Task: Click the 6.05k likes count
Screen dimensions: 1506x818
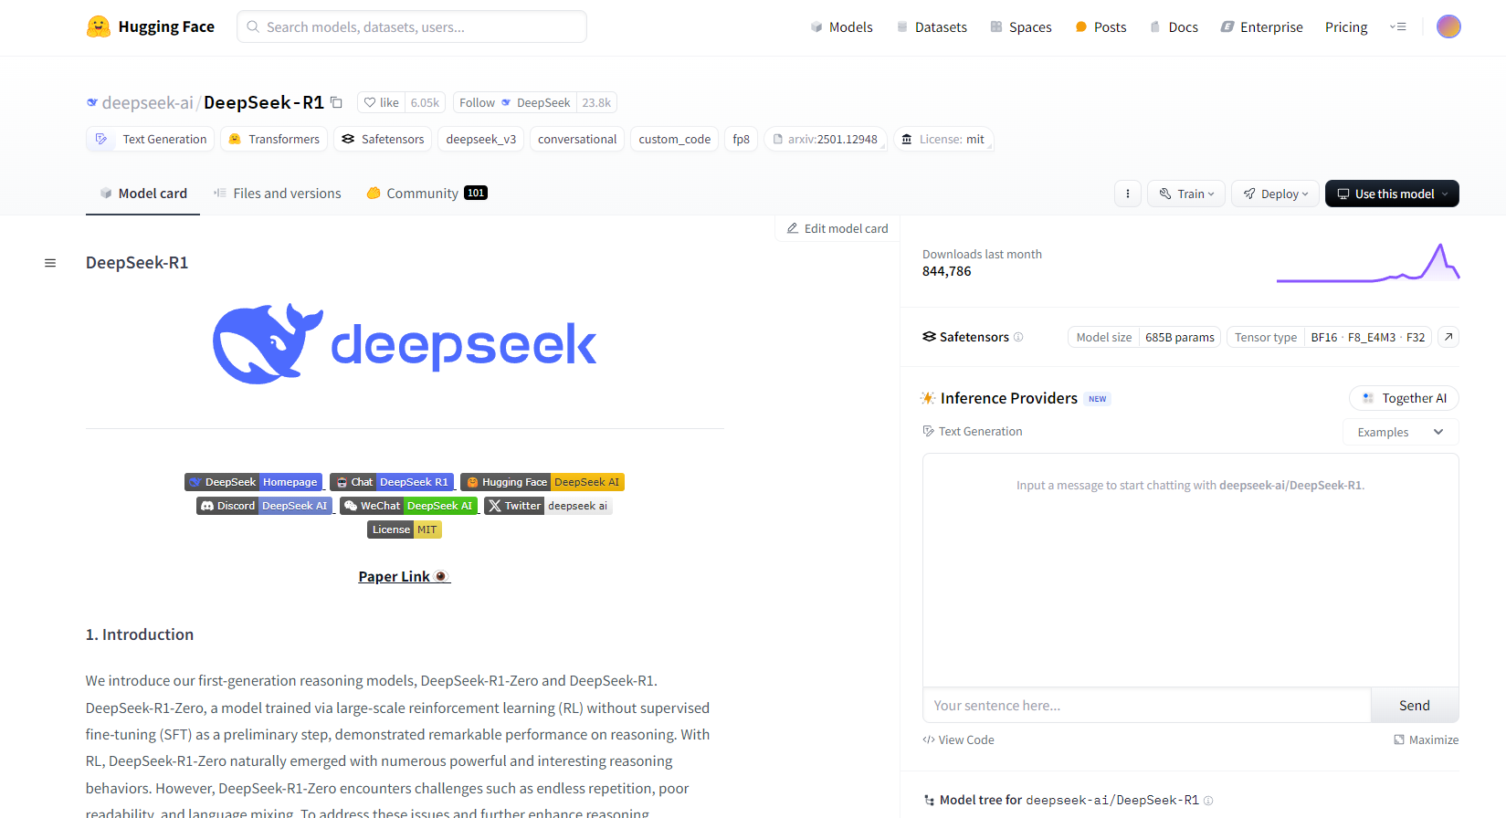Action: (x=425, y=102)
